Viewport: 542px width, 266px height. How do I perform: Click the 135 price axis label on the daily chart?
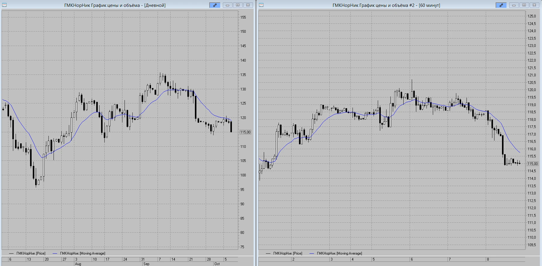(x=243, y=75)
